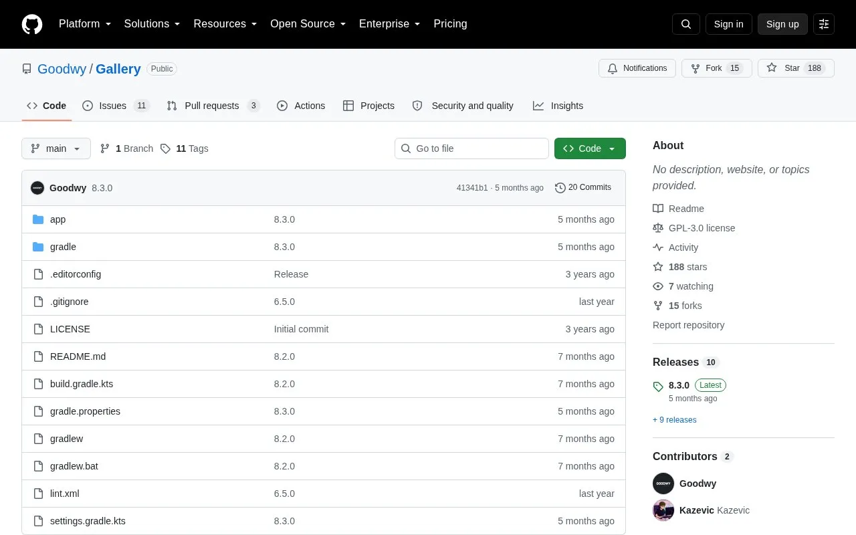Expand the Resources menu
Image resolution: width=856 pixels, height=535 pixels.
pos(225,24)
